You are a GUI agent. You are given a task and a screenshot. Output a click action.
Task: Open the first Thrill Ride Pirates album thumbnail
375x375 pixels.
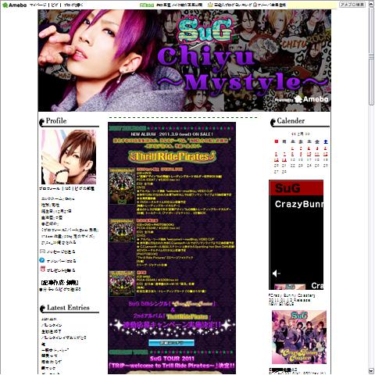point(122,186)
